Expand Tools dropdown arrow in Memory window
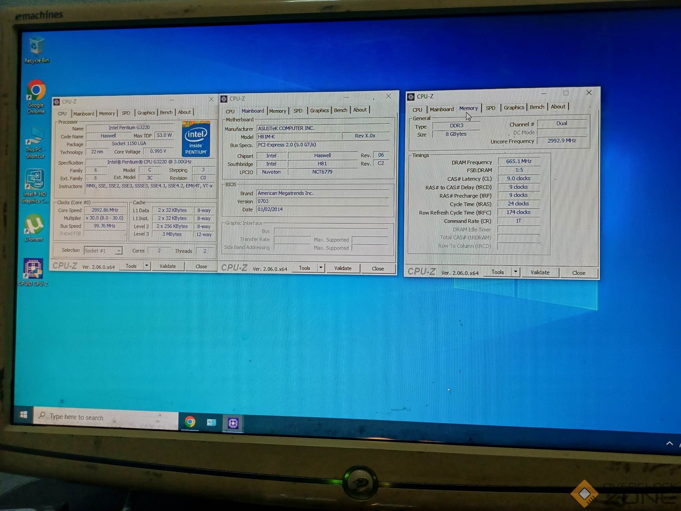This screenshot has height=511, width=681. pyautogui.click(x=515, y=272)
